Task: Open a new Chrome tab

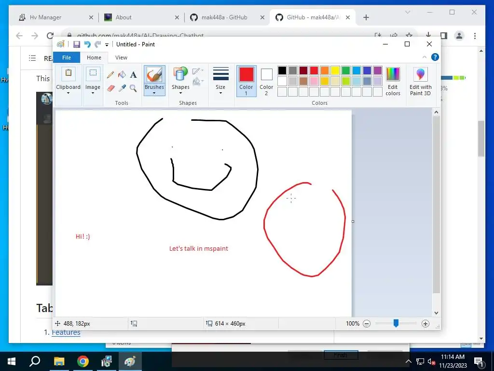Action: 366,18
